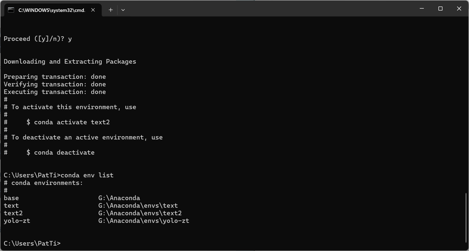
Task: Click the 'Downloading and Extracting Packages' text
Action: point(70,61)
